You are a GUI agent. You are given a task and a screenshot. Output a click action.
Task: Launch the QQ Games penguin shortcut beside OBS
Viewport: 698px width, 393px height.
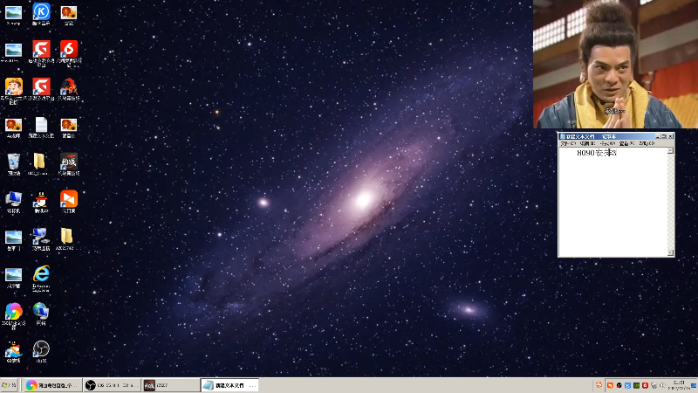(x=13, y=349)
